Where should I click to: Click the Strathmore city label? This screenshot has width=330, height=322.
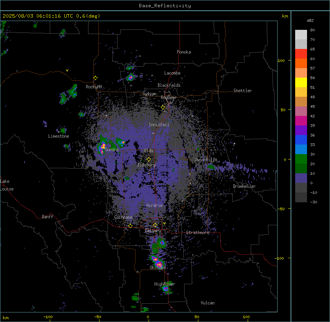[x=198, y=233]
